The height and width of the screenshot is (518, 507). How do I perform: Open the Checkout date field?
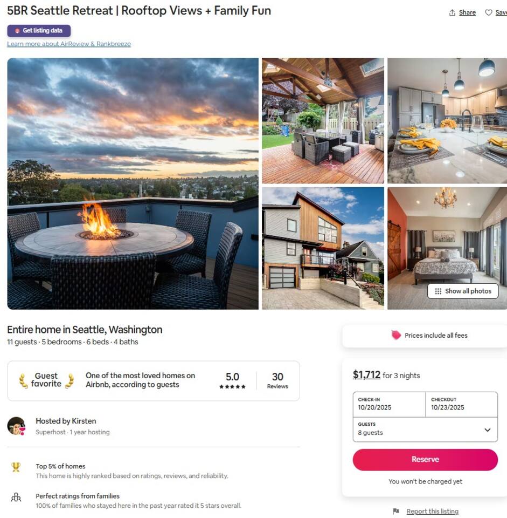[462, 404]
